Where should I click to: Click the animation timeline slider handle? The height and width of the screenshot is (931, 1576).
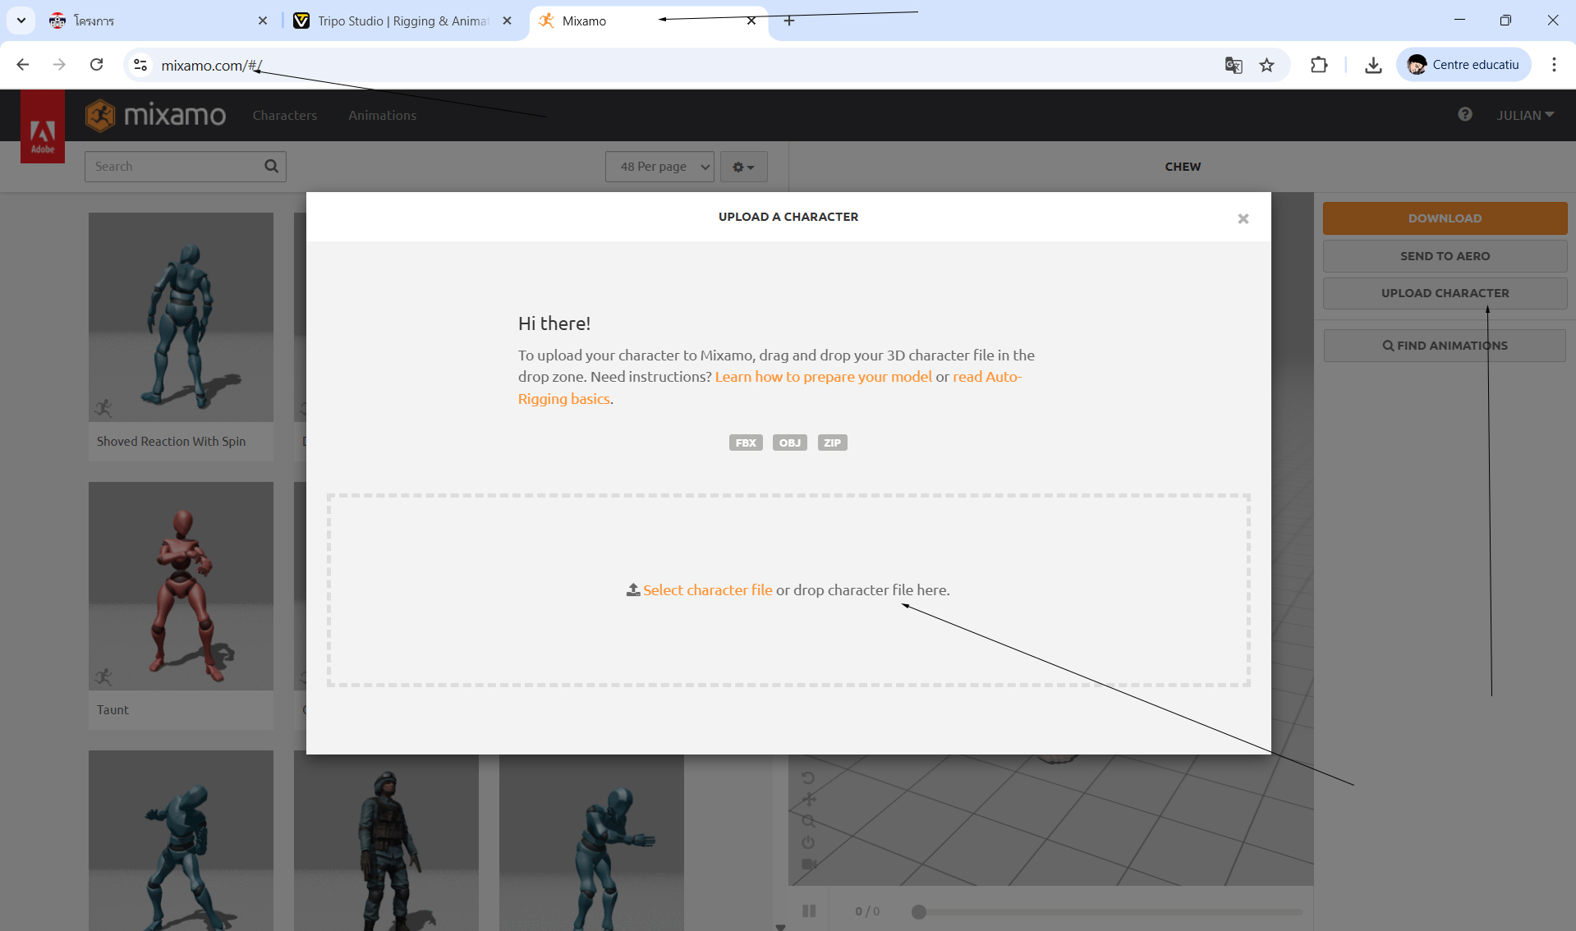(x=919, y=912)
